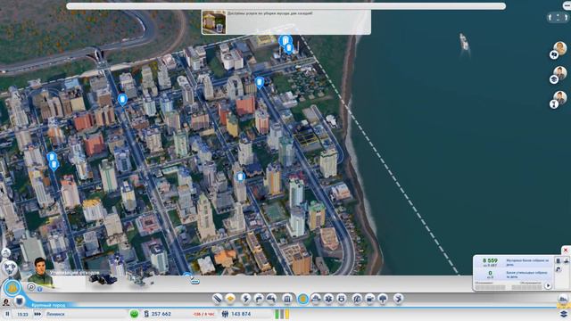The height and width of the screenshot is (321, 571).
Task: Open the Government building menu
Action: (287, 300)
